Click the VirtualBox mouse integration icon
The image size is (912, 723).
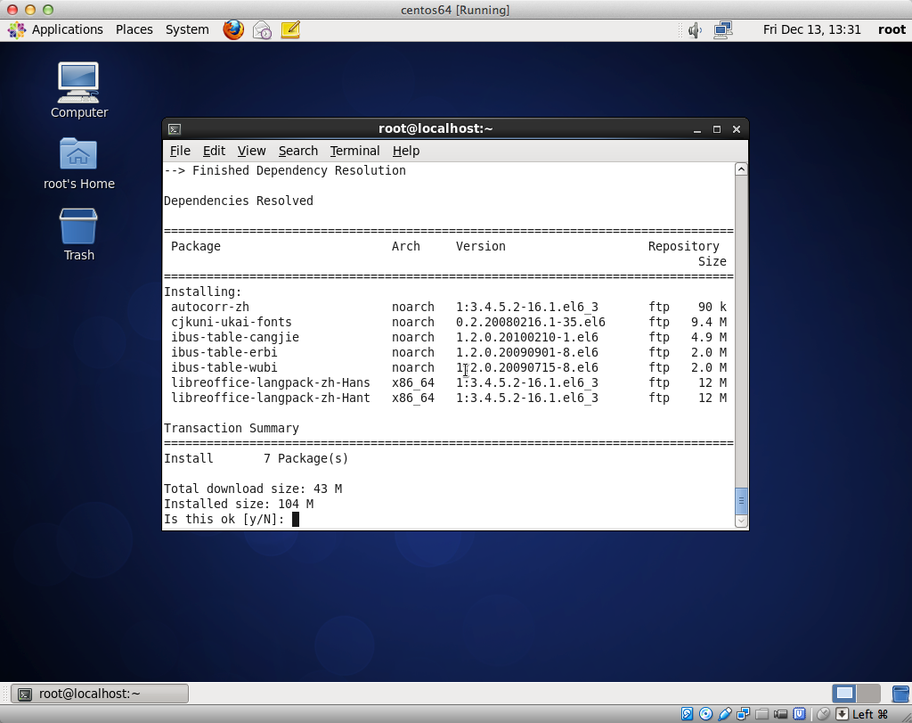click(823, 714)
